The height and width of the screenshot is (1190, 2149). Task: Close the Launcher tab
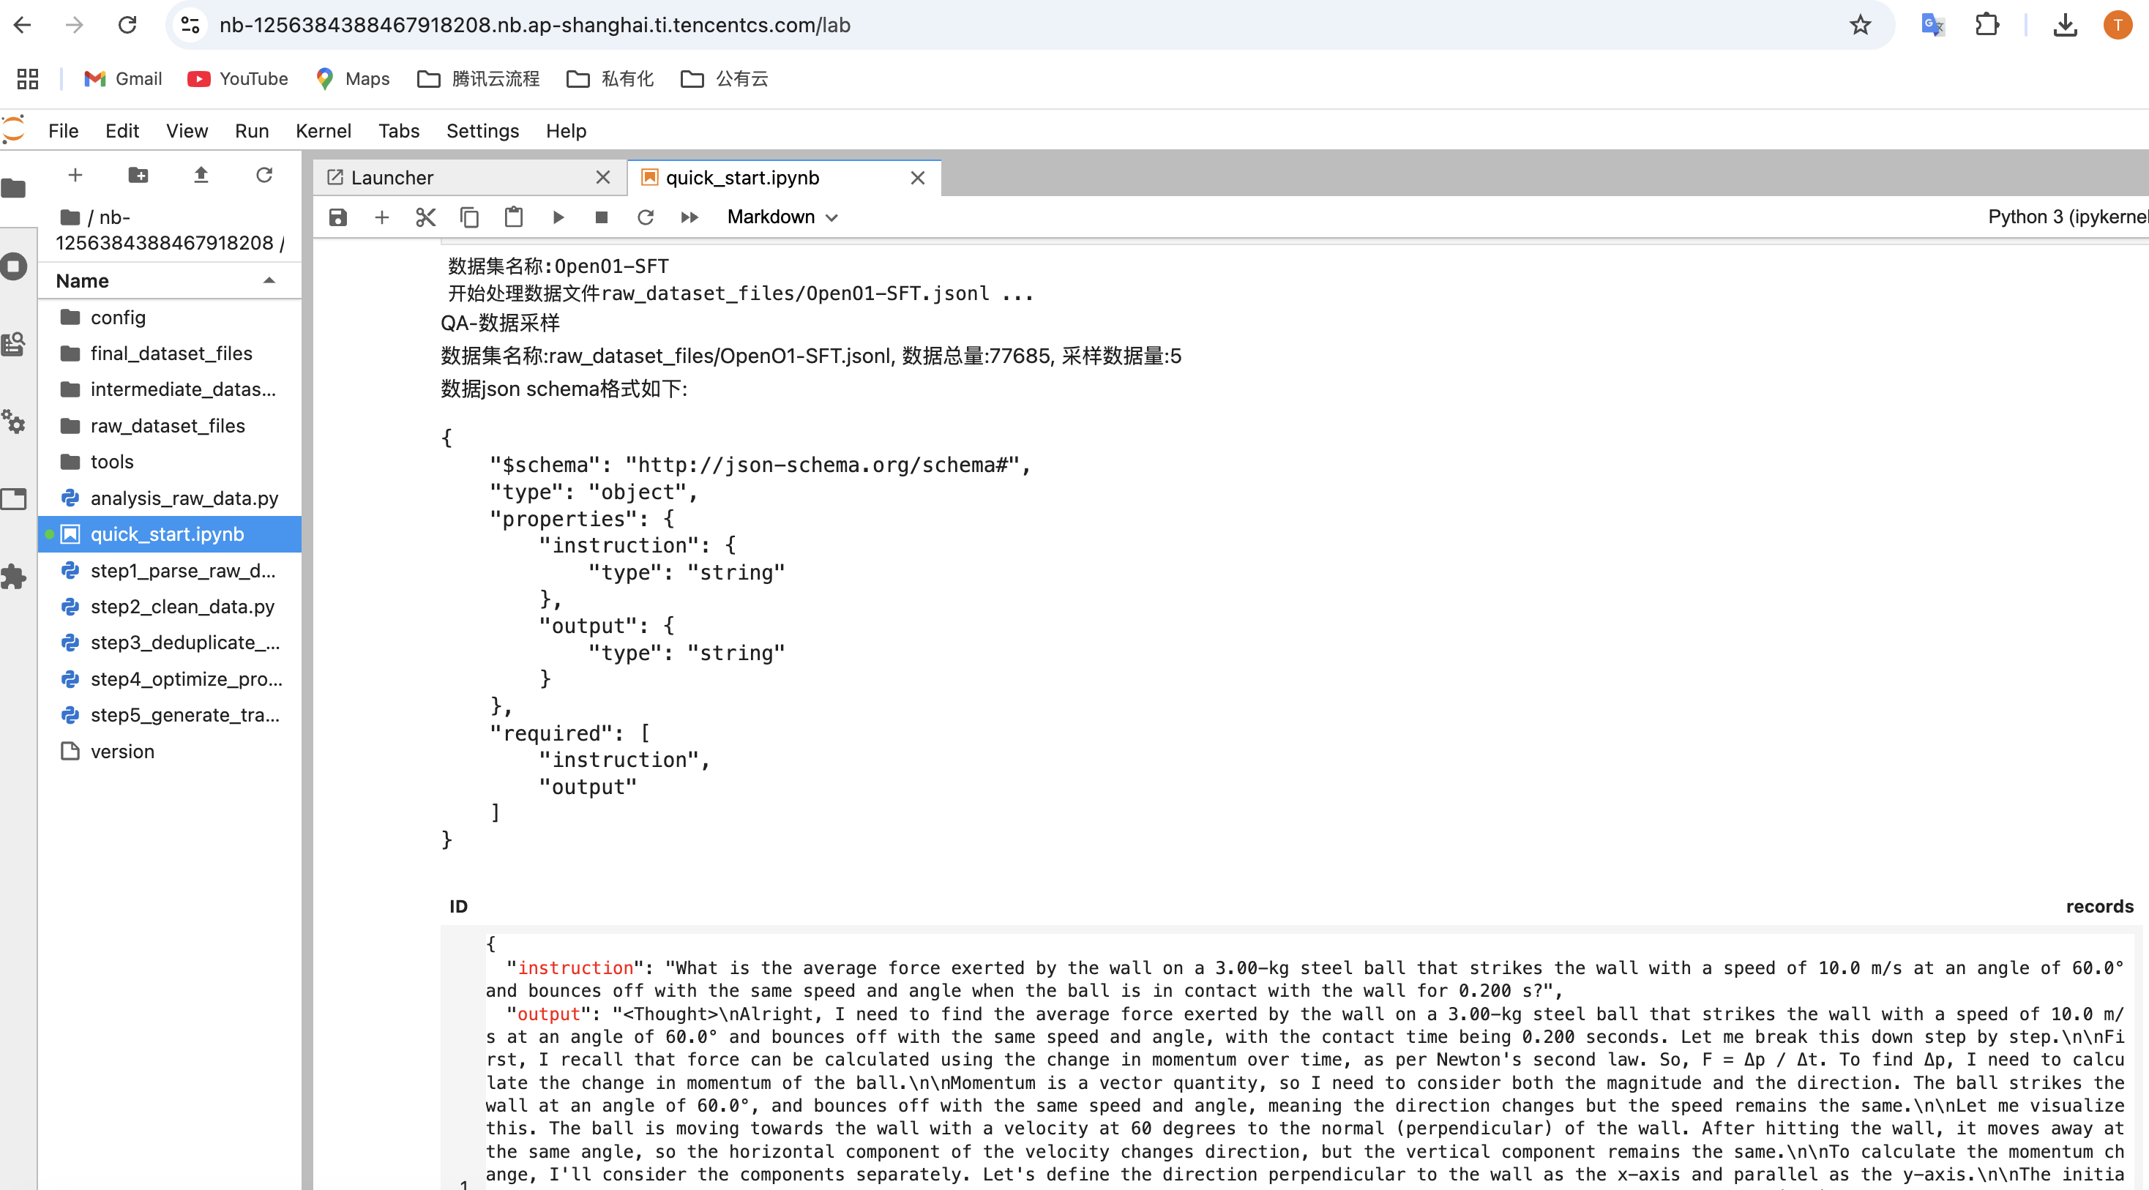603,178
